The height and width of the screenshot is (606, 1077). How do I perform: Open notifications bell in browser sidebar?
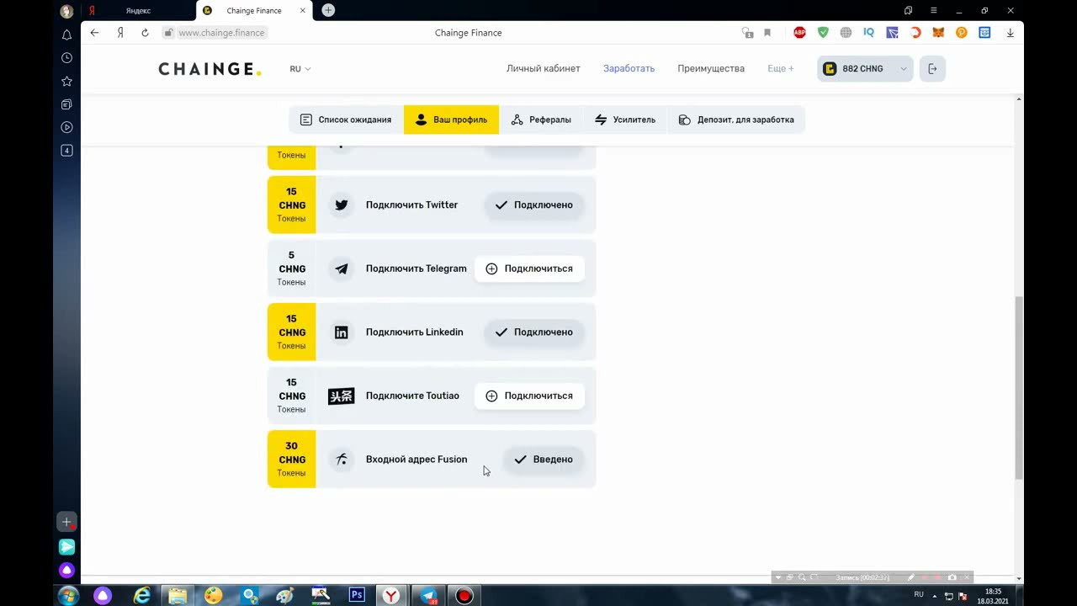66,35
